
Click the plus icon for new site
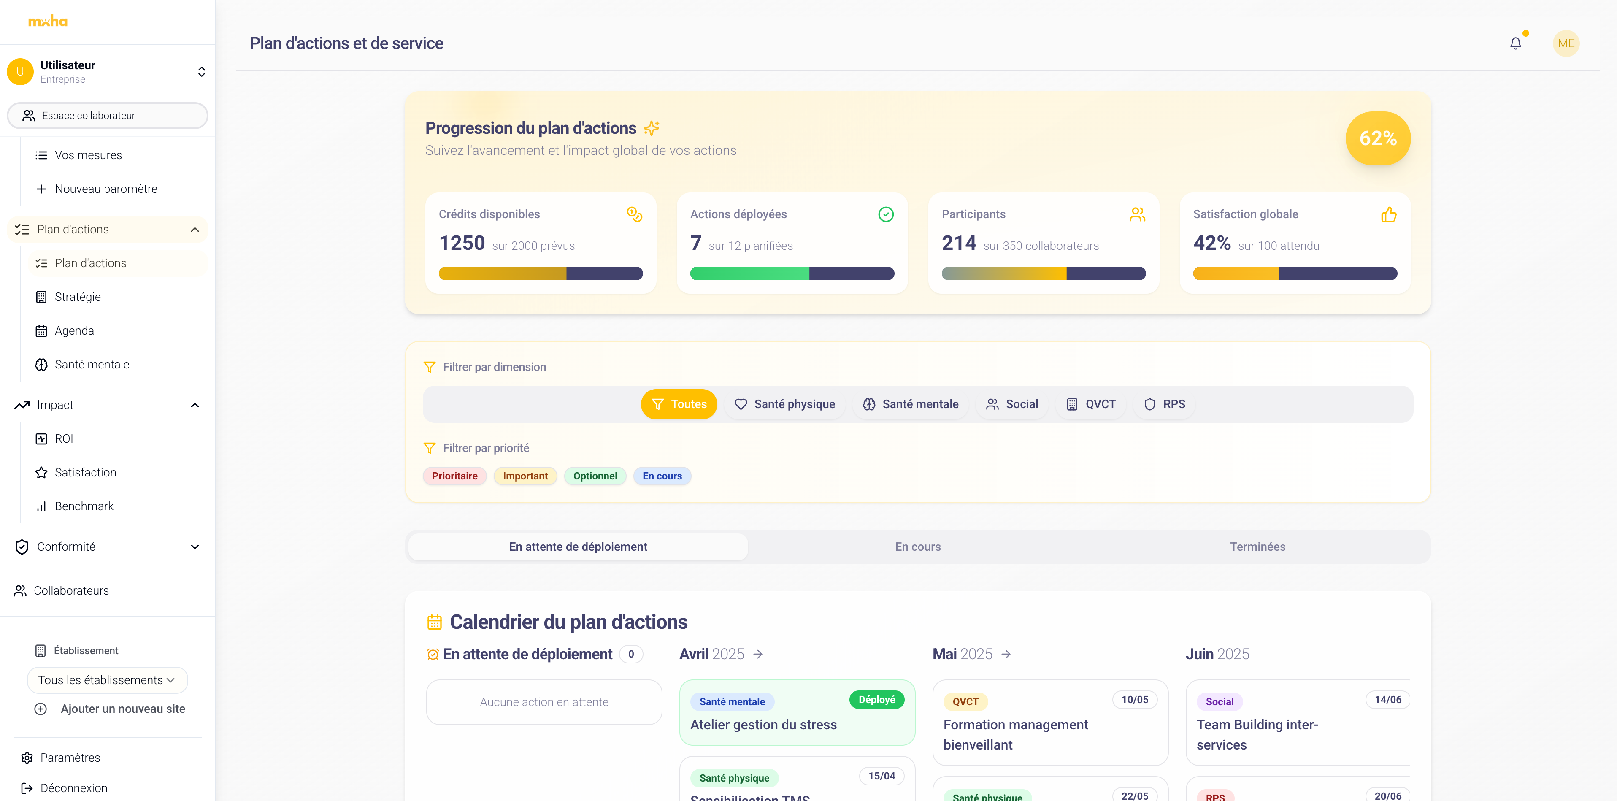point(41,709)
